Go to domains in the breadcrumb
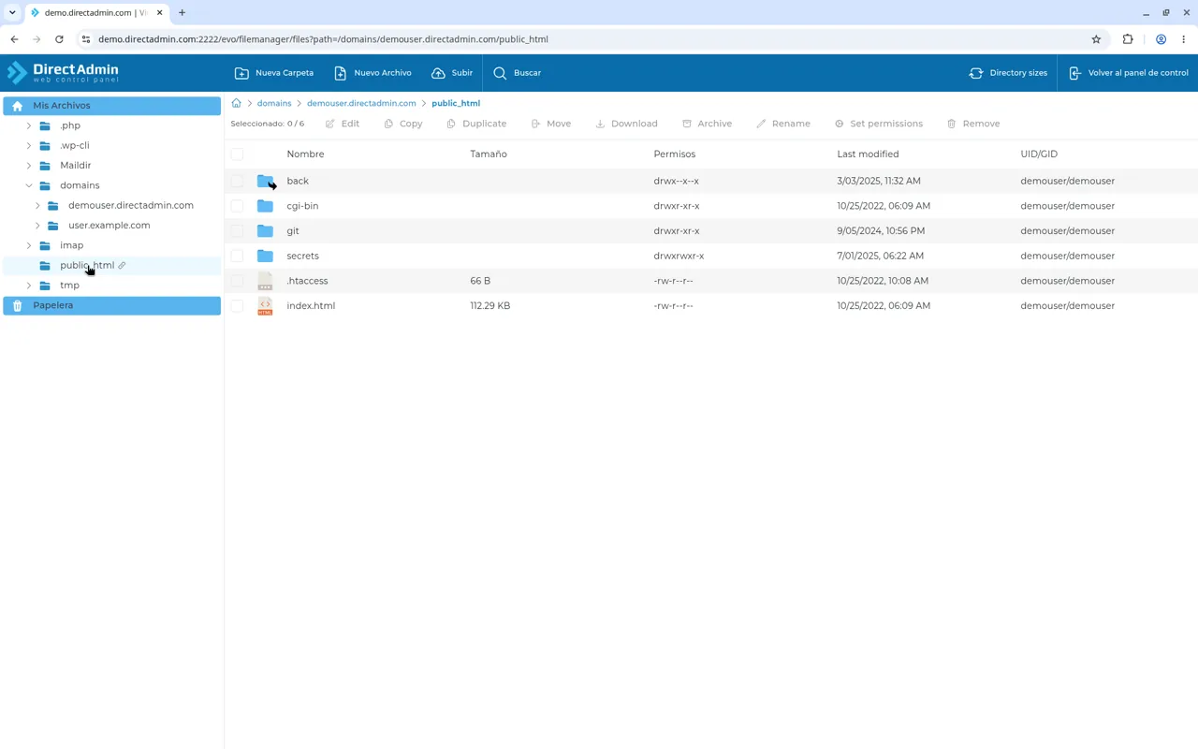The image size is (1198, 749). coord(274,103)
